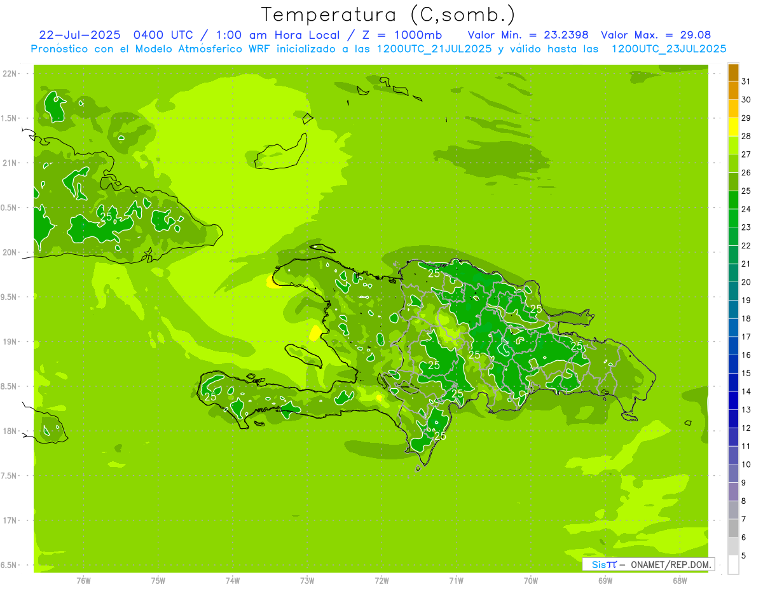This screenshot has width=763, height=589.
Task: Click the pressure level "Z = 1000mb"
Action: (x=401, y=35)
